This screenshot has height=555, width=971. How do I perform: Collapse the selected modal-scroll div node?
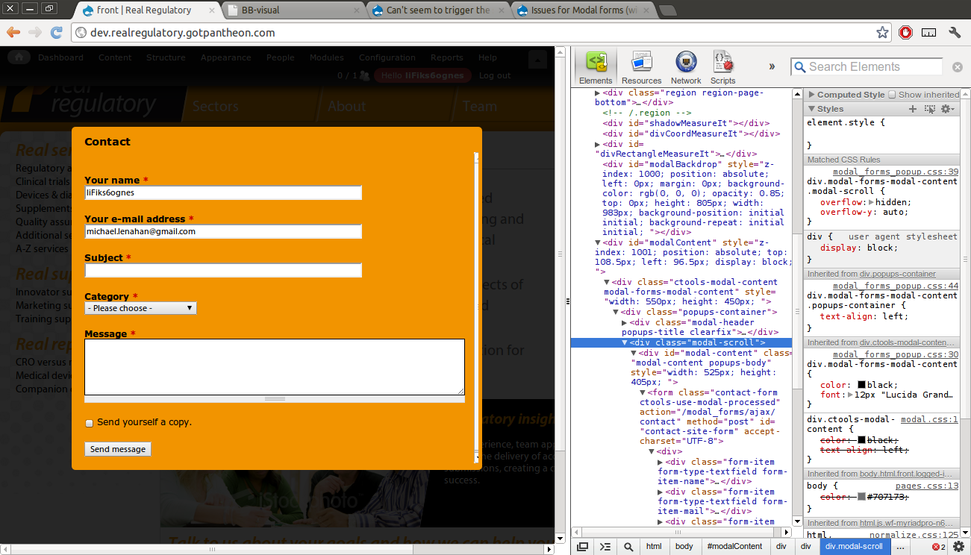coord(625,342)
